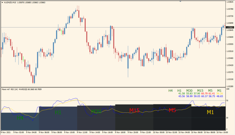Image resolution: width=235 pixels, height=135 pixels.
Task: Click the 10 Nov 00:00 time axis label
Action: [x=159, y=133]
